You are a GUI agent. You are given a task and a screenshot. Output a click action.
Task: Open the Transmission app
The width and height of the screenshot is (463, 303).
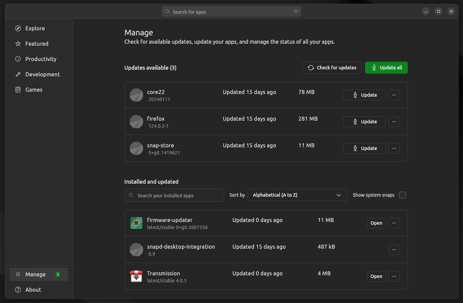pos(376,276)
